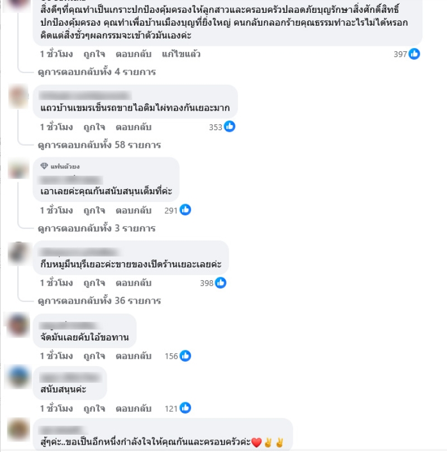
Task: Expand the 58 replies thread
Action: click(99, 145)
